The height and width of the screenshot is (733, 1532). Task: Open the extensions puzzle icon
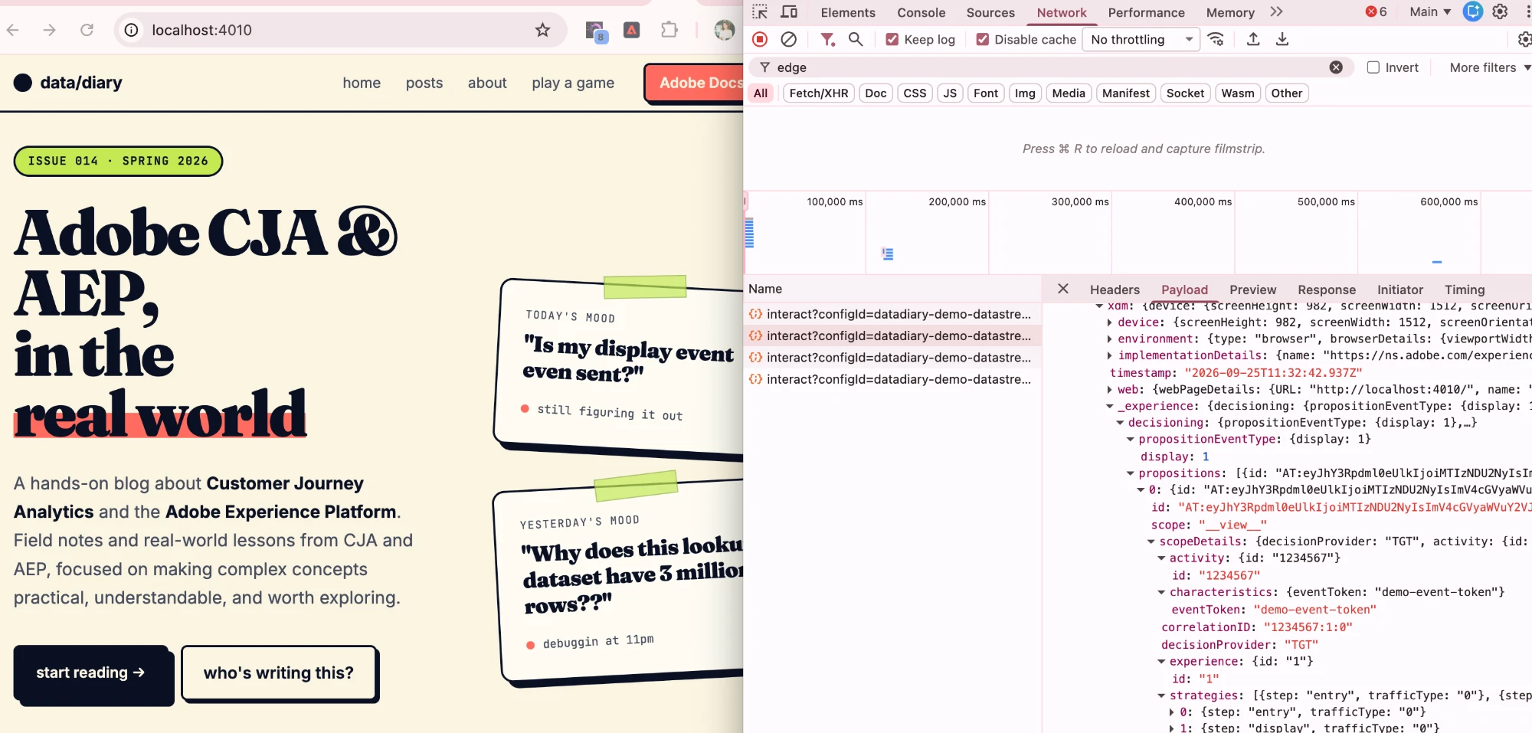(669, 30)
